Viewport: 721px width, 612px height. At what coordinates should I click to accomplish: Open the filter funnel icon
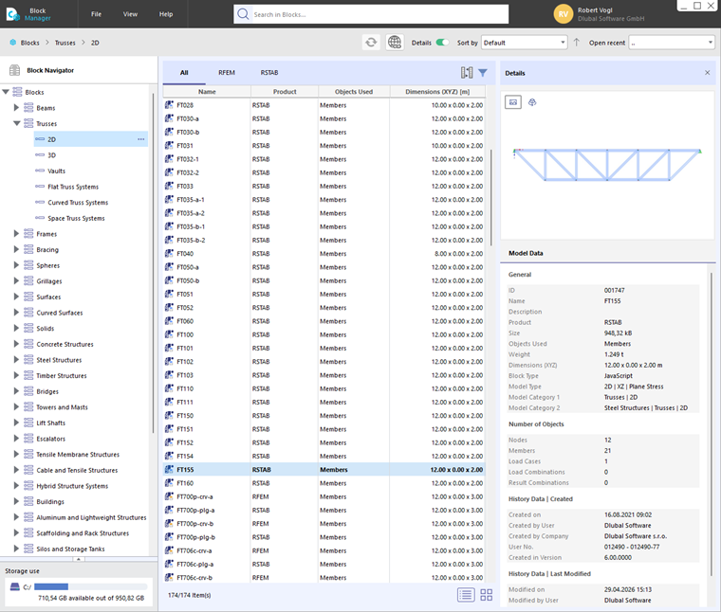483,73
